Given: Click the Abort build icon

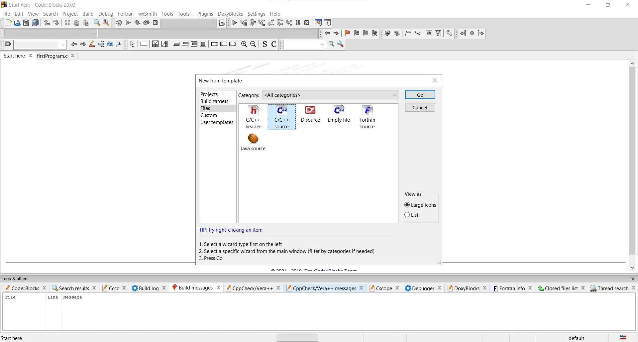Looking at the screenshot, I should pos(155,23).
